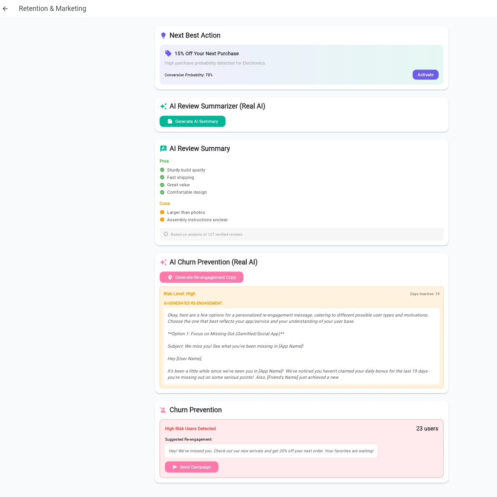Click Generate Re-engagement Copy button
Viewport: 497px width, 497px height.
pos(201,277)
